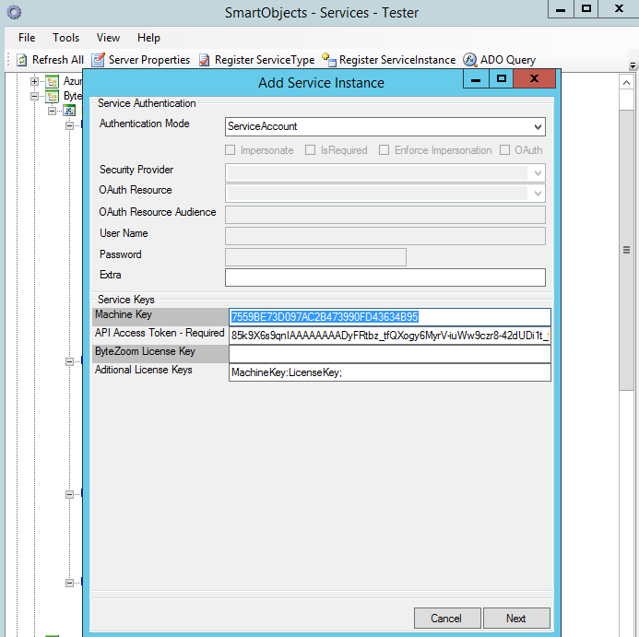639x637 pixels.
Task: Open the OAuth Resource dropdown
Action: [538, 194]
